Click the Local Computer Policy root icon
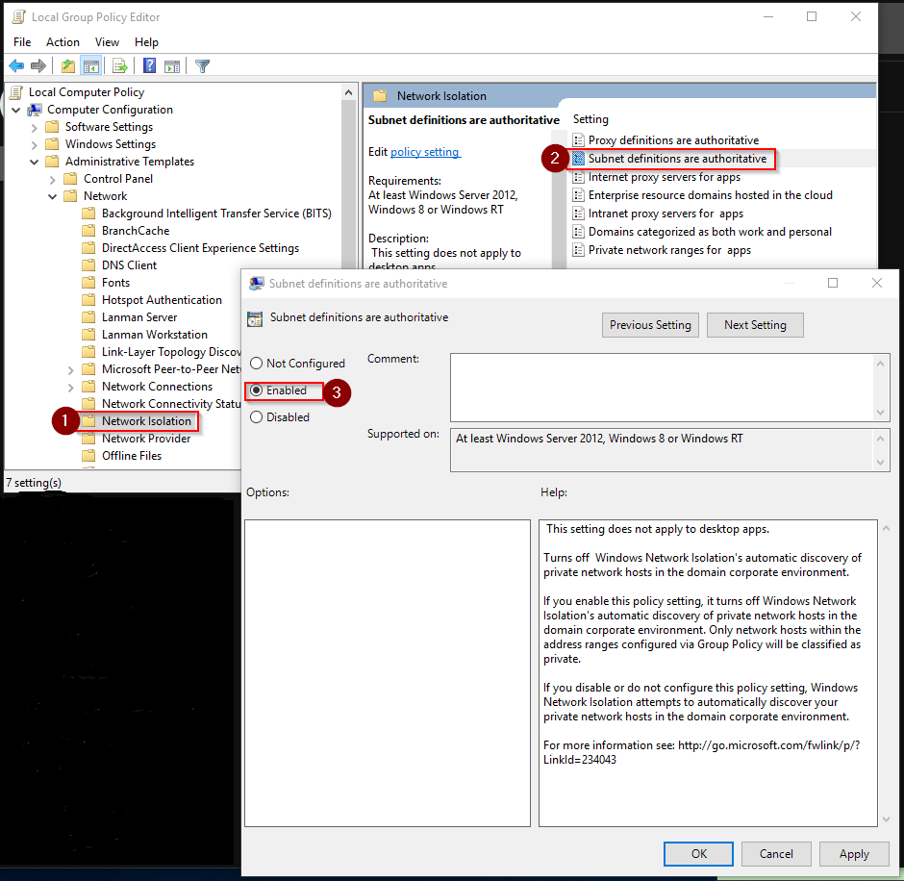 click(x=17, y=92)
